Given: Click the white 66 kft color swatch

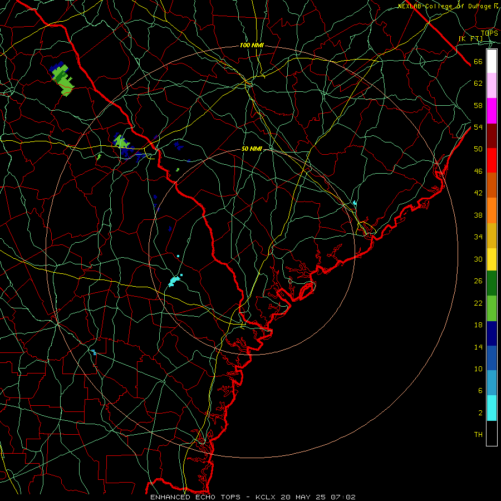Looking at the screenshot, I should [x=492, y=61].
